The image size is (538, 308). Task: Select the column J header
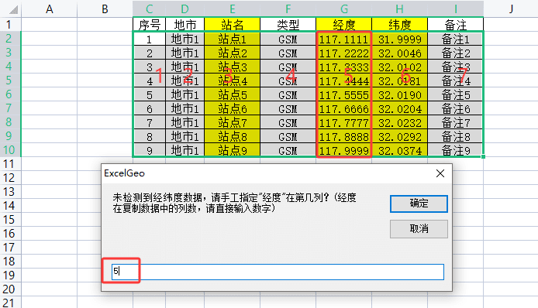point(511,9)
